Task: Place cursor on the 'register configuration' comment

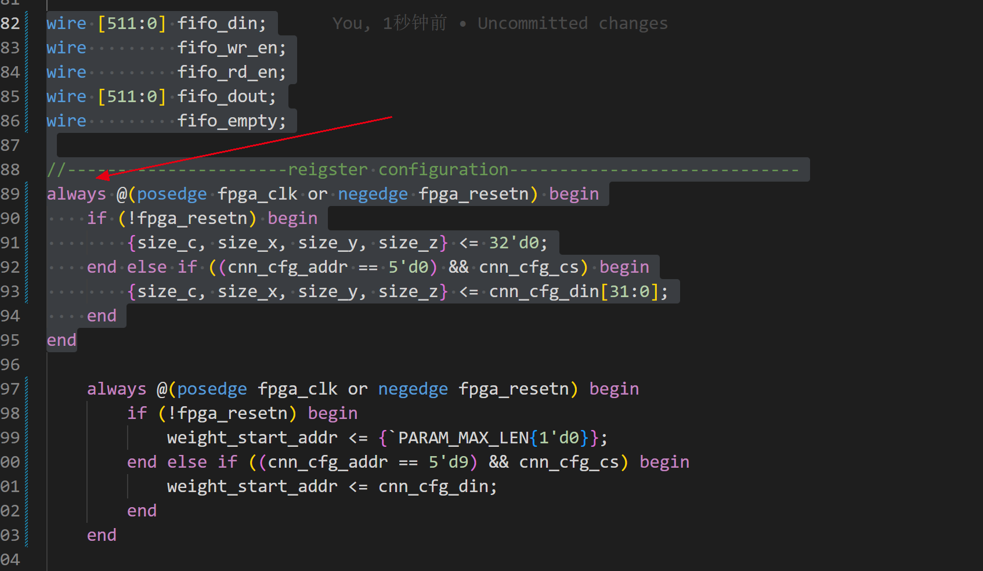Action: tap(400, 169)
